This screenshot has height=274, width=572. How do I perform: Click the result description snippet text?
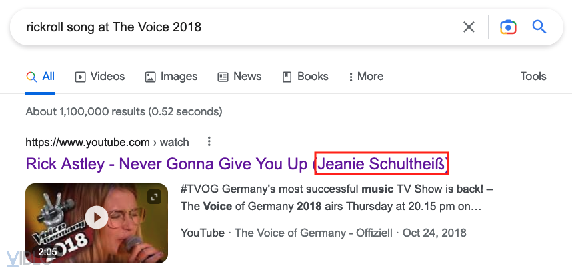pyautogui.click(x=333, y=197)
